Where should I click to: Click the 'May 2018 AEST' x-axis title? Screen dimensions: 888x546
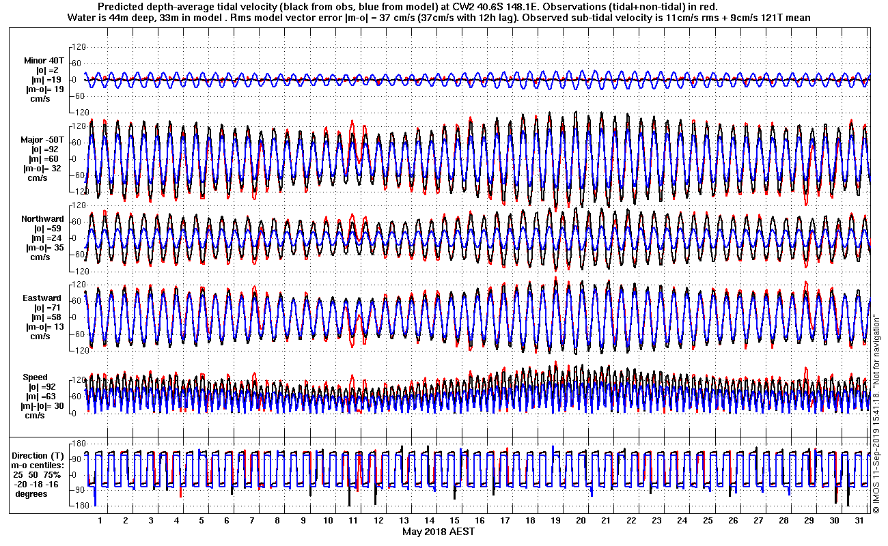coord(438,532)
